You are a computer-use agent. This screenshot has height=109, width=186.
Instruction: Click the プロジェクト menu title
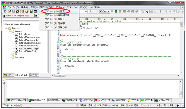click(47, 7)
